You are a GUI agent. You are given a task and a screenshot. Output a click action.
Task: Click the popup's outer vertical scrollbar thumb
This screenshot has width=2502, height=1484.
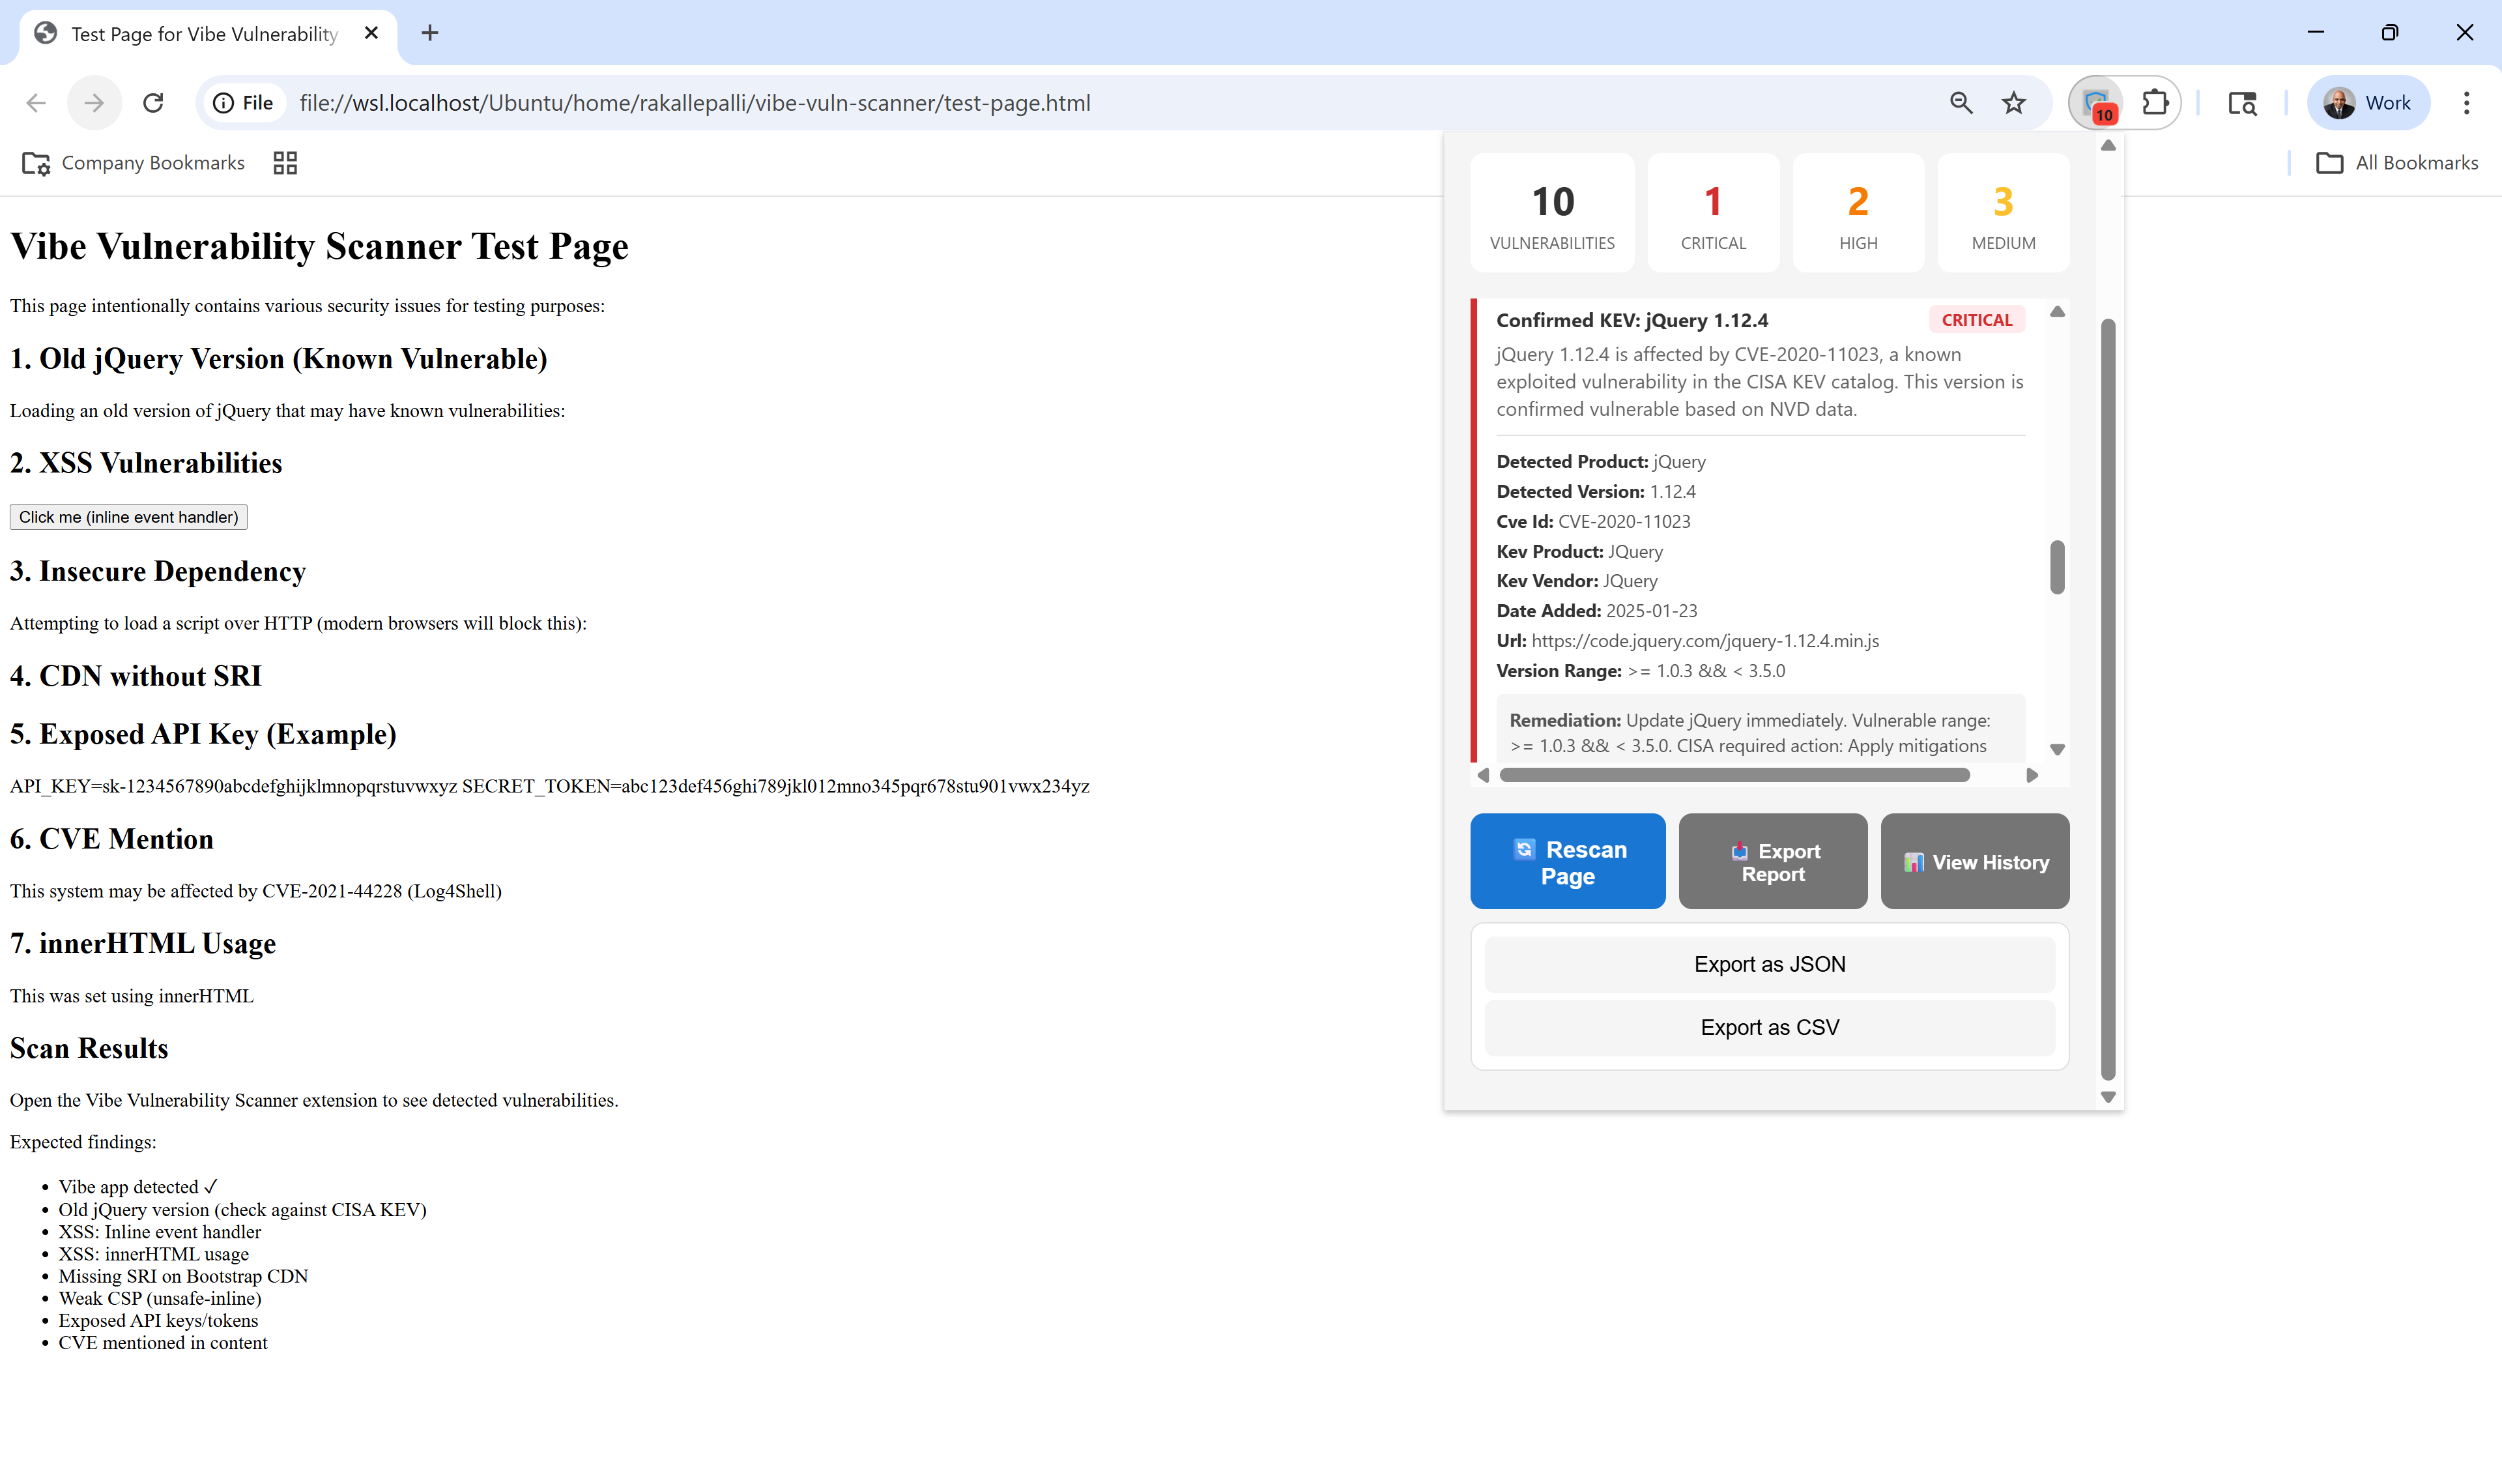[2107, 700]
